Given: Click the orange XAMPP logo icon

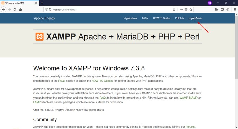Looking at the screenshot, I should [39, 37].
